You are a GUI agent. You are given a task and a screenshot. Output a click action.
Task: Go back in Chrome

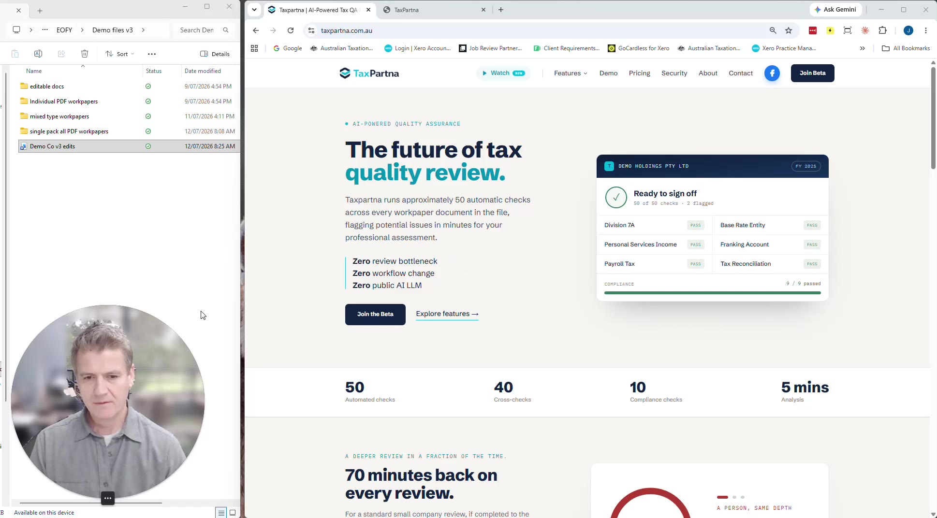point(256,30)
